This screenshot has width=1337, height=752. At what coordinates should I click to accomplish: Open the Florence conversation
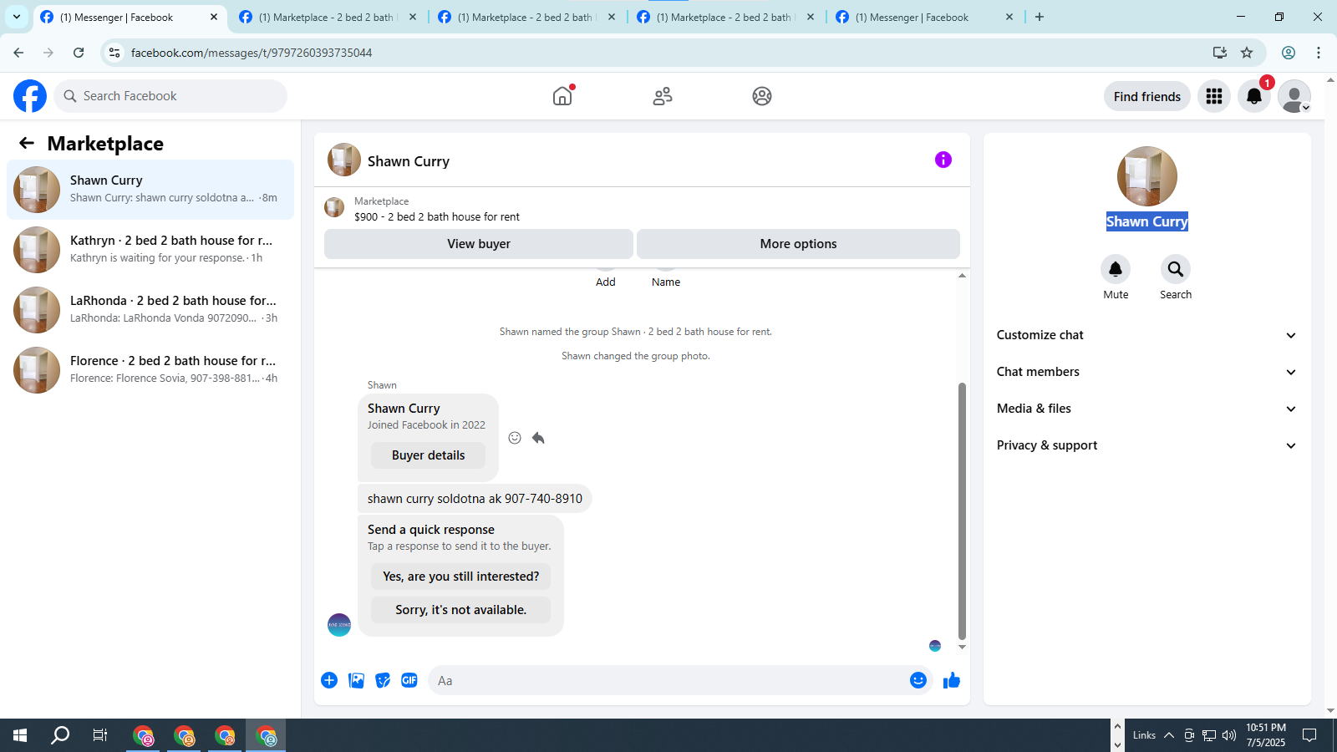click(150, 370)
